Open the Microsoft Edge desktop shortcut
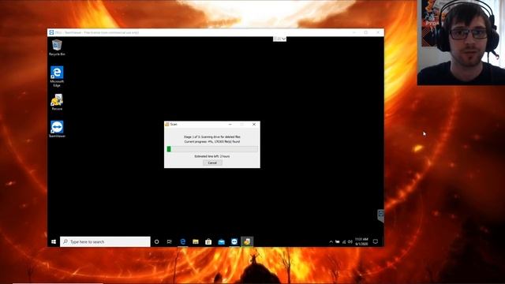505x284 pixels. [x=57, y=77]
